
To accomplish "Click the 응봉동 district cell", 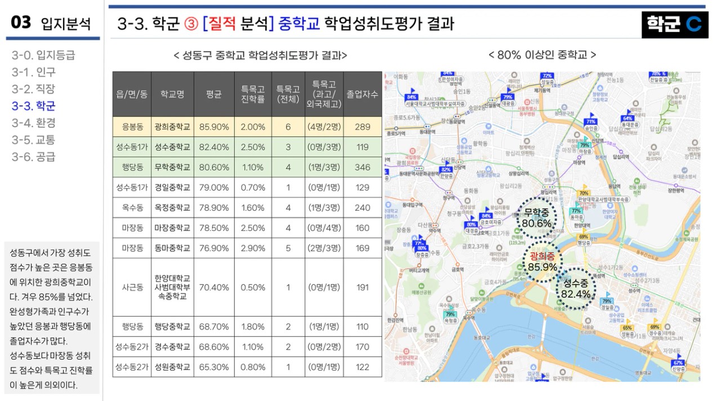I will click(x=132, y=127).
